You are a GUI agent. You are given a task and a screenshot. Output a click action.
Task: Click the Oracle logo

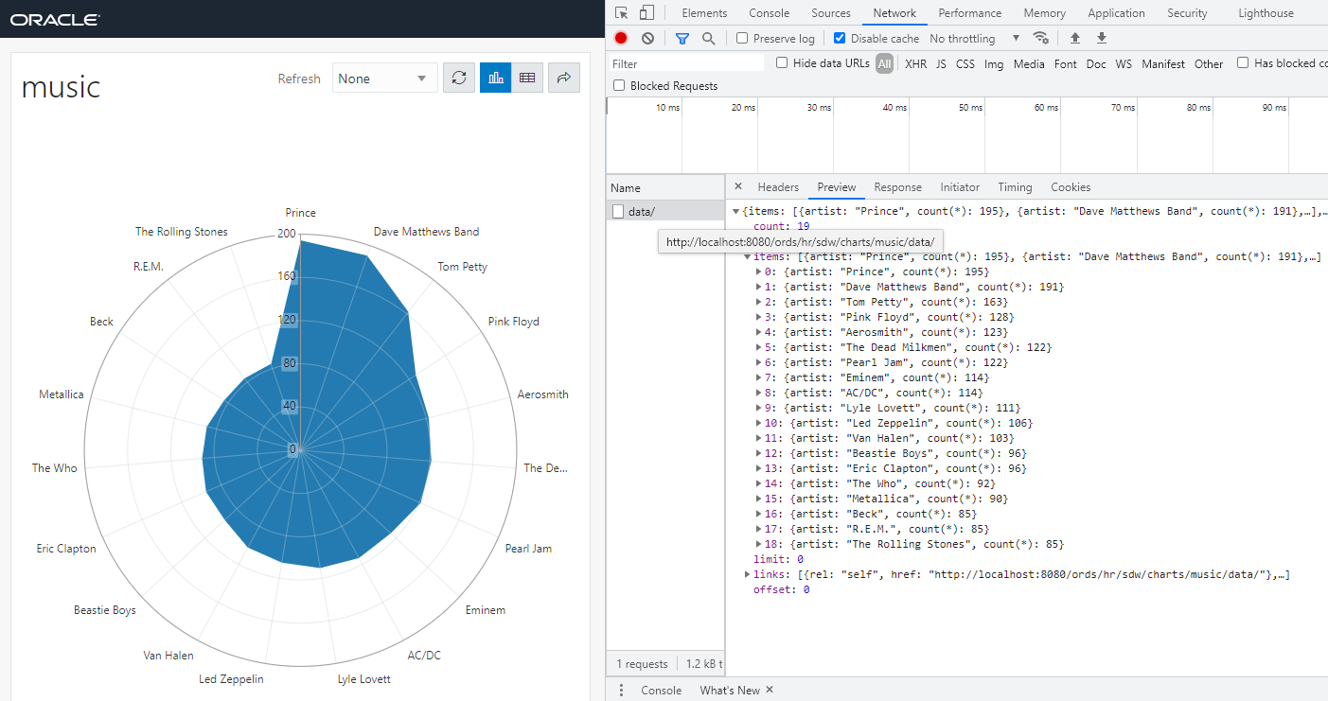click(x=55, y=19)
